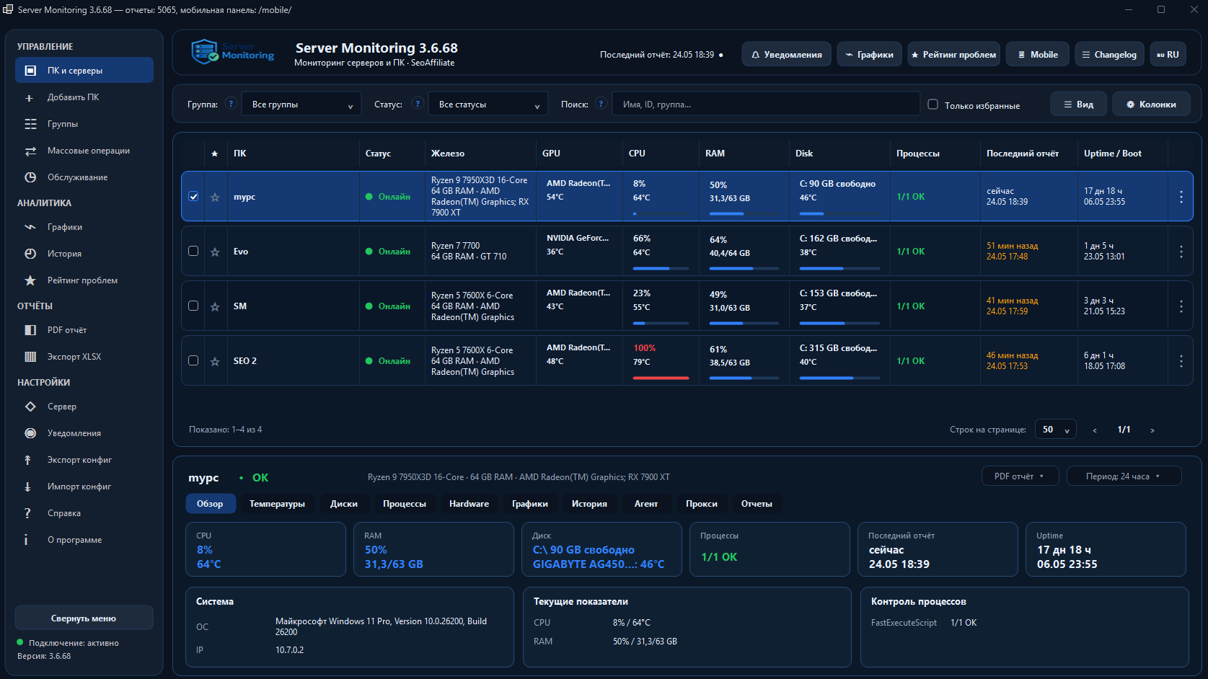Open PDF отчёт icon in sidebar
The height and width of the screenshot is (679, 1208).
pos(30,330)
